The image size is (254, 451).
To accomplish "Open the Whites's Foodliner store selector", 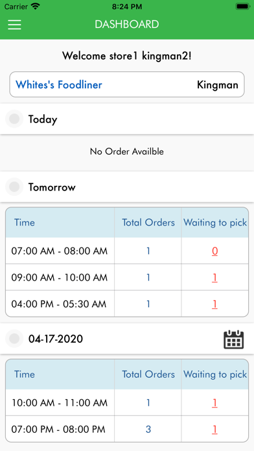I will click(127, 84).
